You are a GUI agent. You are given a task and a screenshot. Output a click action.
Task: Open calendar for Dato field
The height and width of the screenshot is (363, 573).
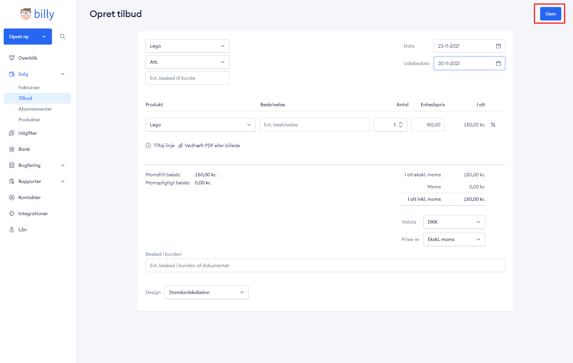pos(499,46)
